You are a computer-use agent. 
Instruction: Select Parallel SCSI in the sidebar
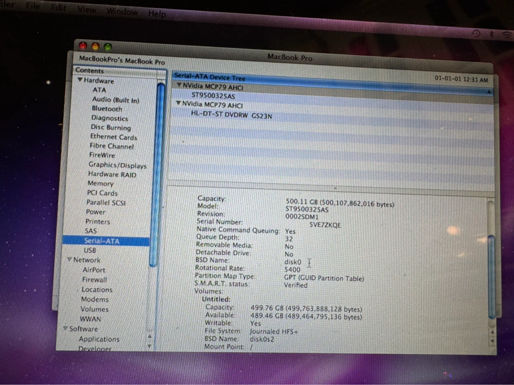click(106, 202)
